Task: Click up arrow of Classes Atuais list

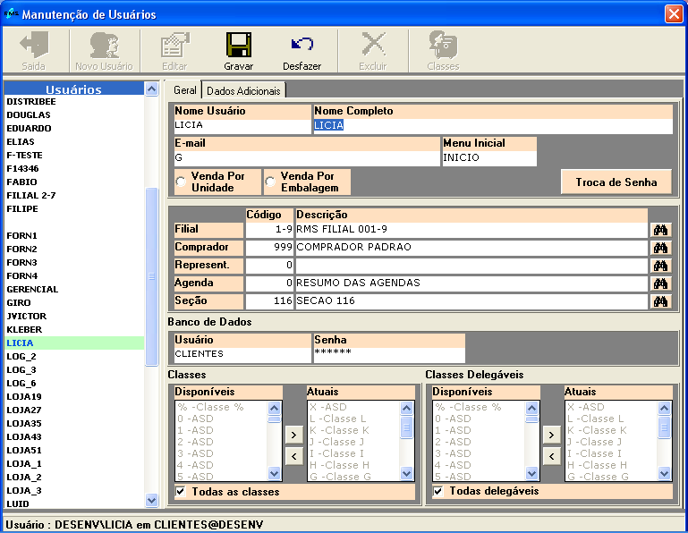Action: (407, 409)
